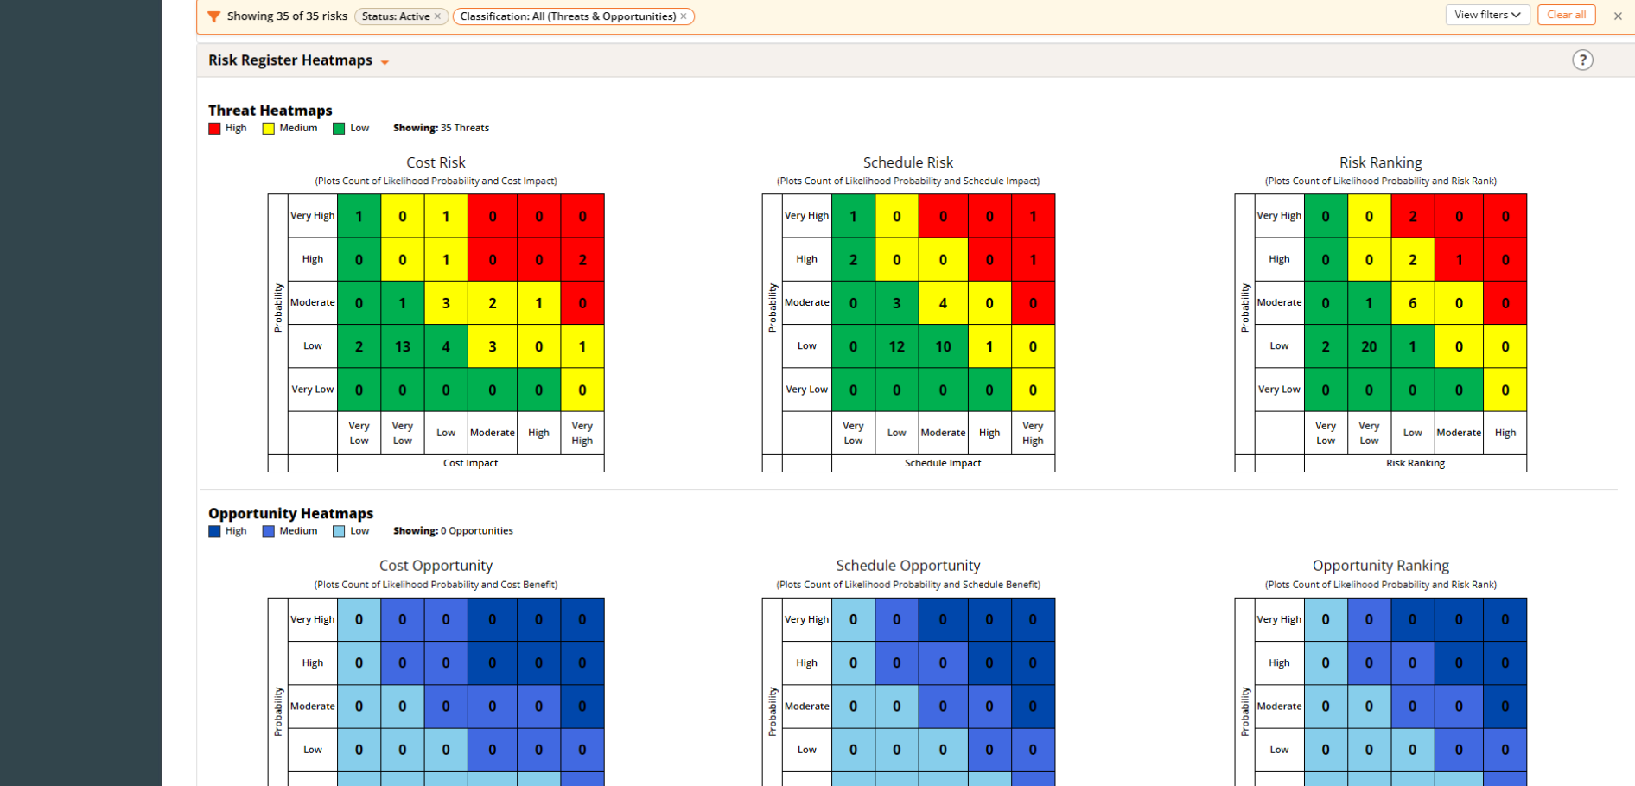This screenshot has height=786, width=1635.
Task: Select the Risk Ranking cell showing 20
Action: click(1369, 346)
